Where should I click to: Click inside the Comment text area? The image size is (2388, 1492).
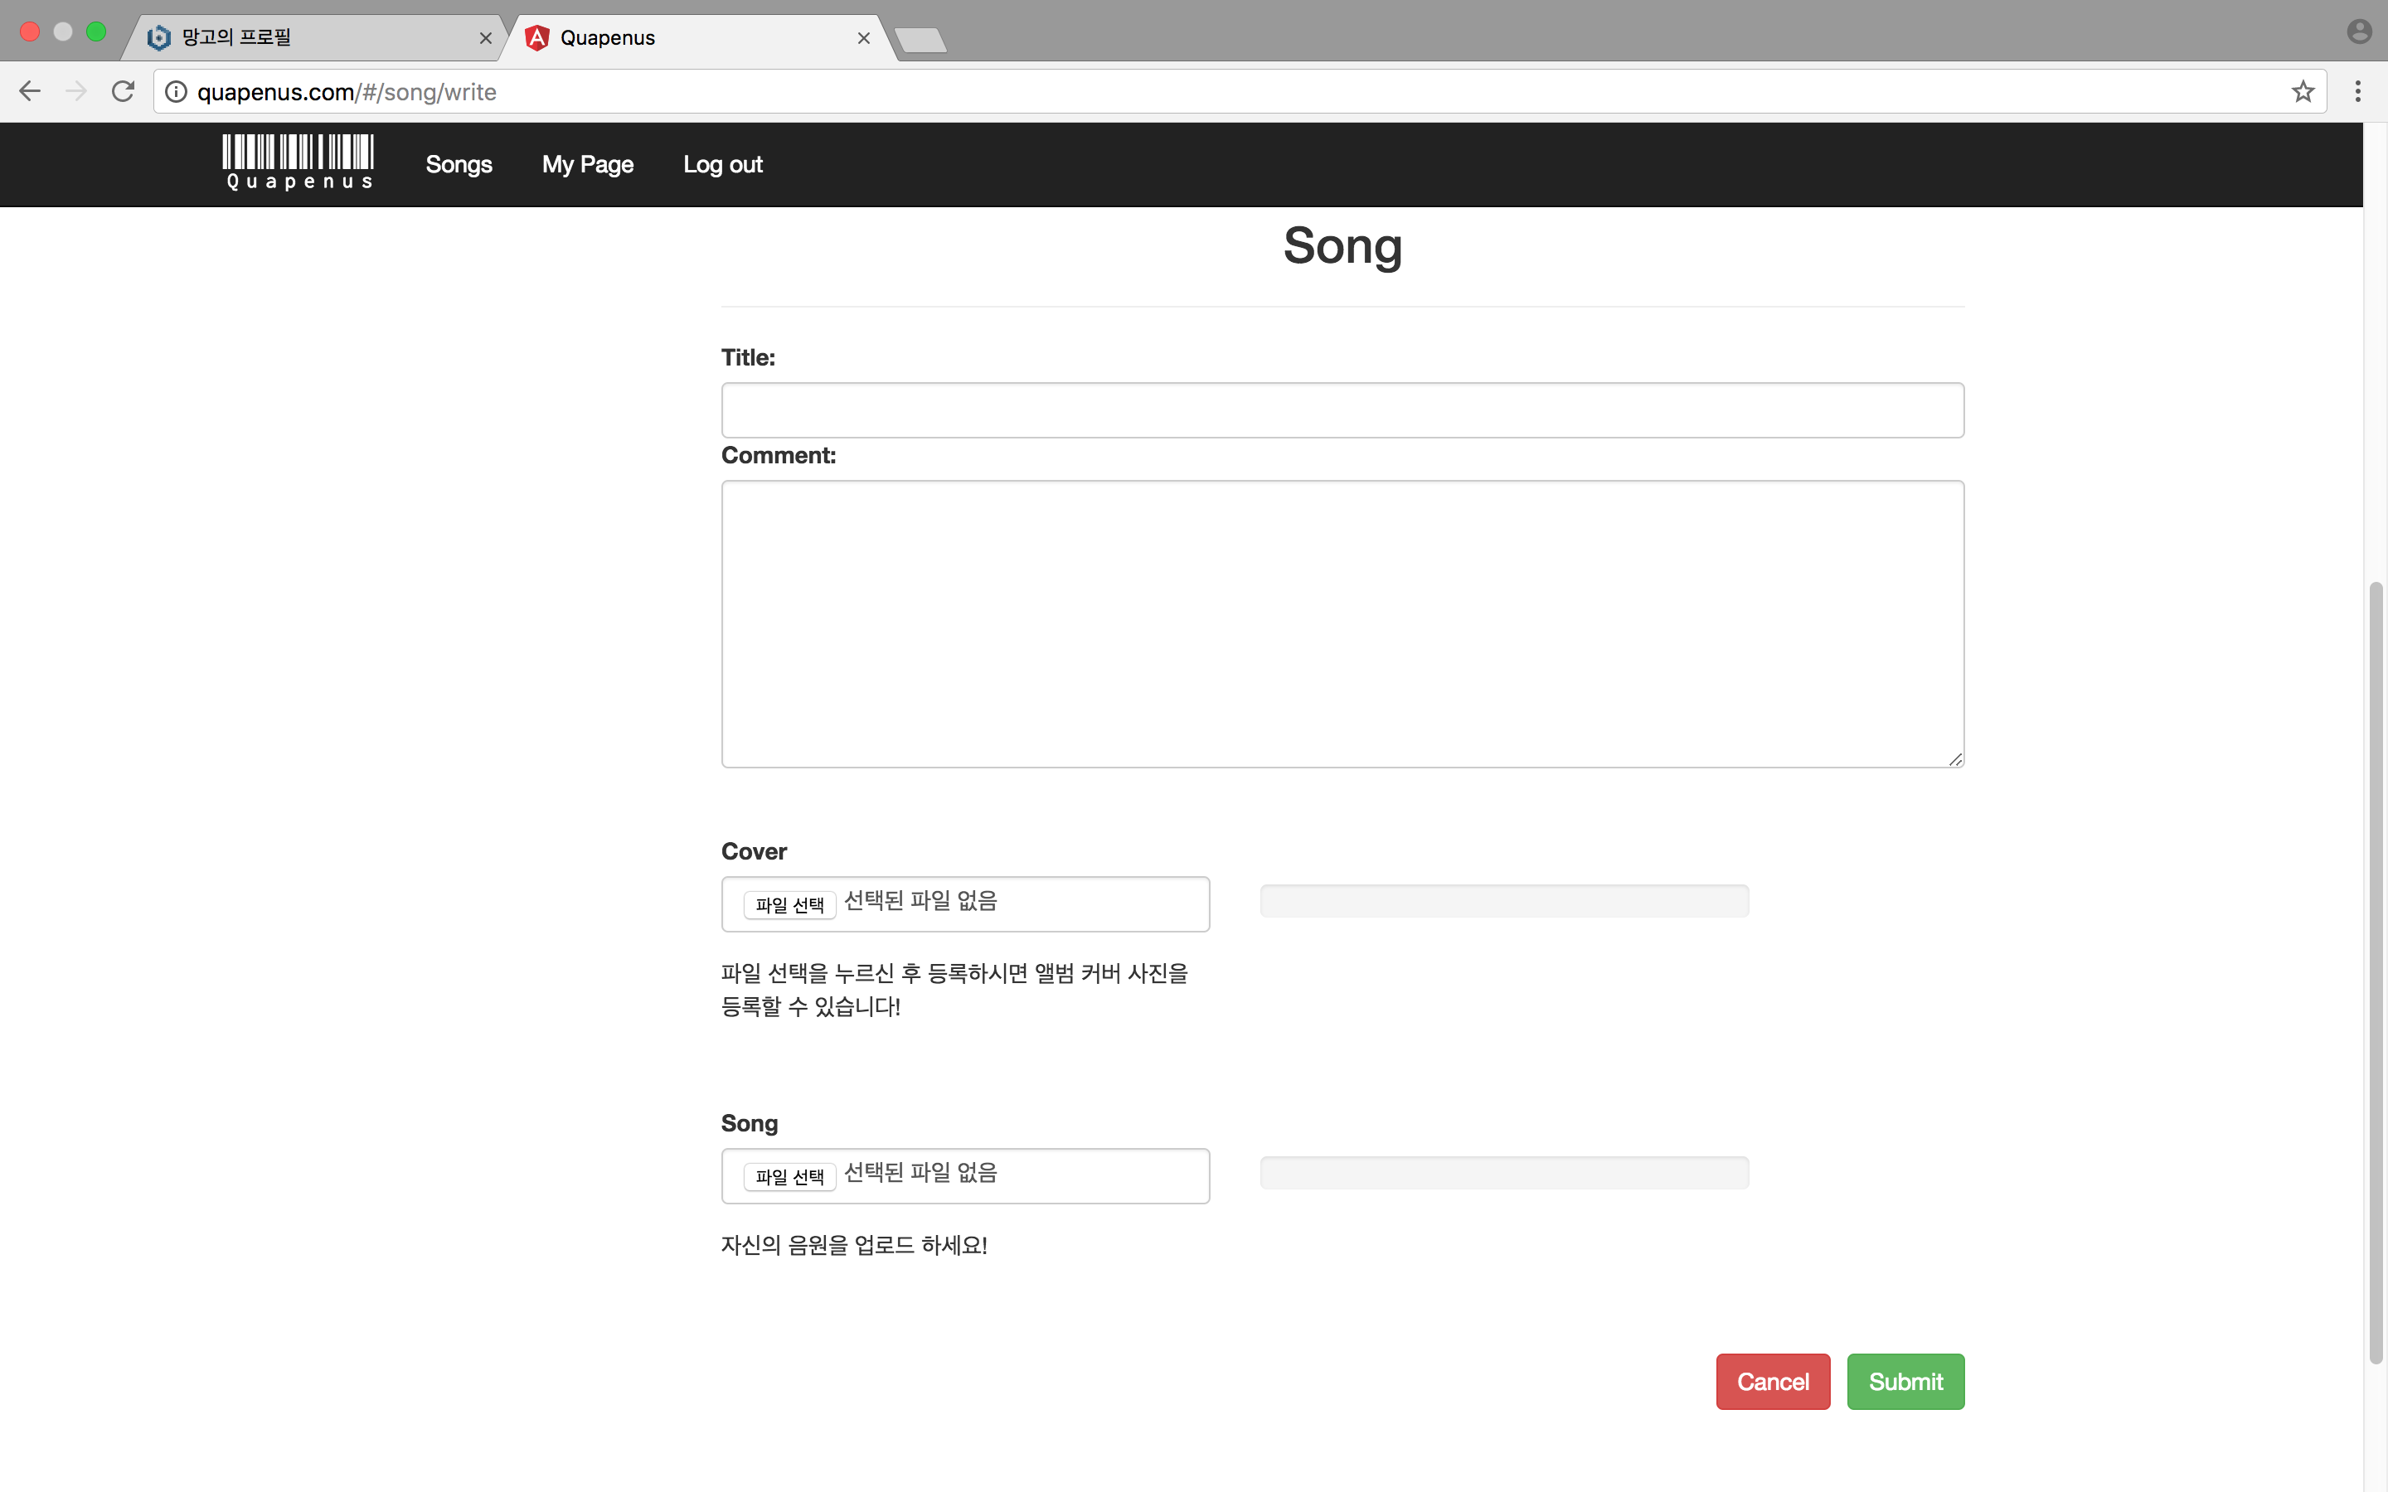pyautogui.click(x=1342, y=623)
